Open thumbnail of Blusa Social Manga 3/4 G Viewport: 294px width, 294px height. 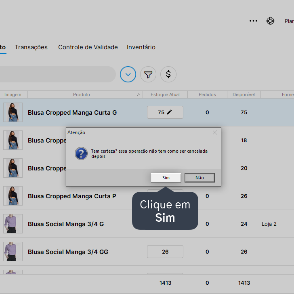pyautogui.click(x=13, y=224)
